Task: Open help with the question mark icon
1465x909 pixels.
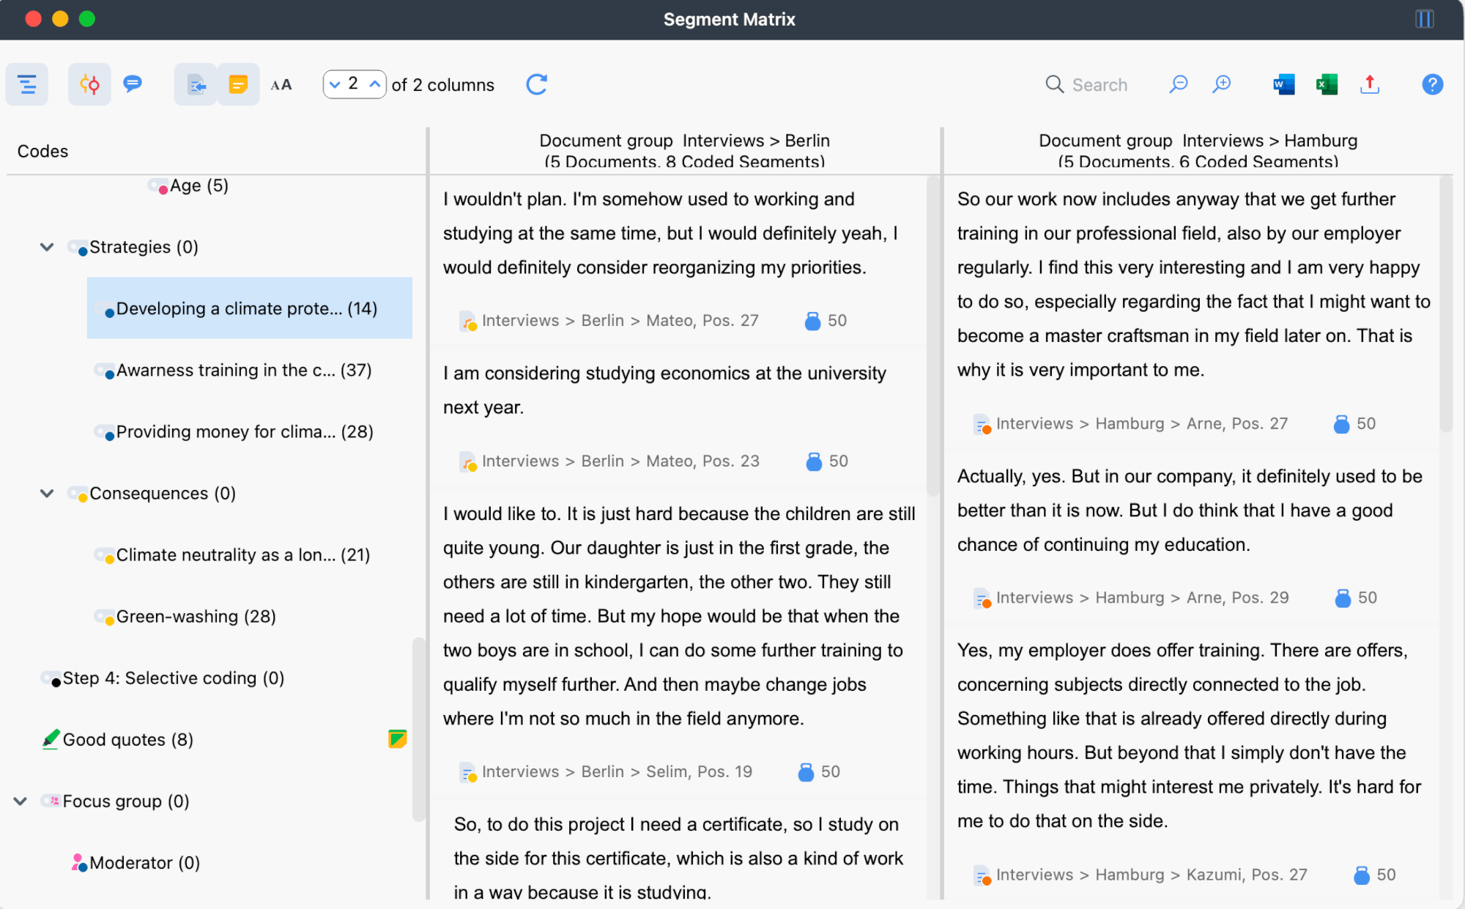Action: [1432, 84]
